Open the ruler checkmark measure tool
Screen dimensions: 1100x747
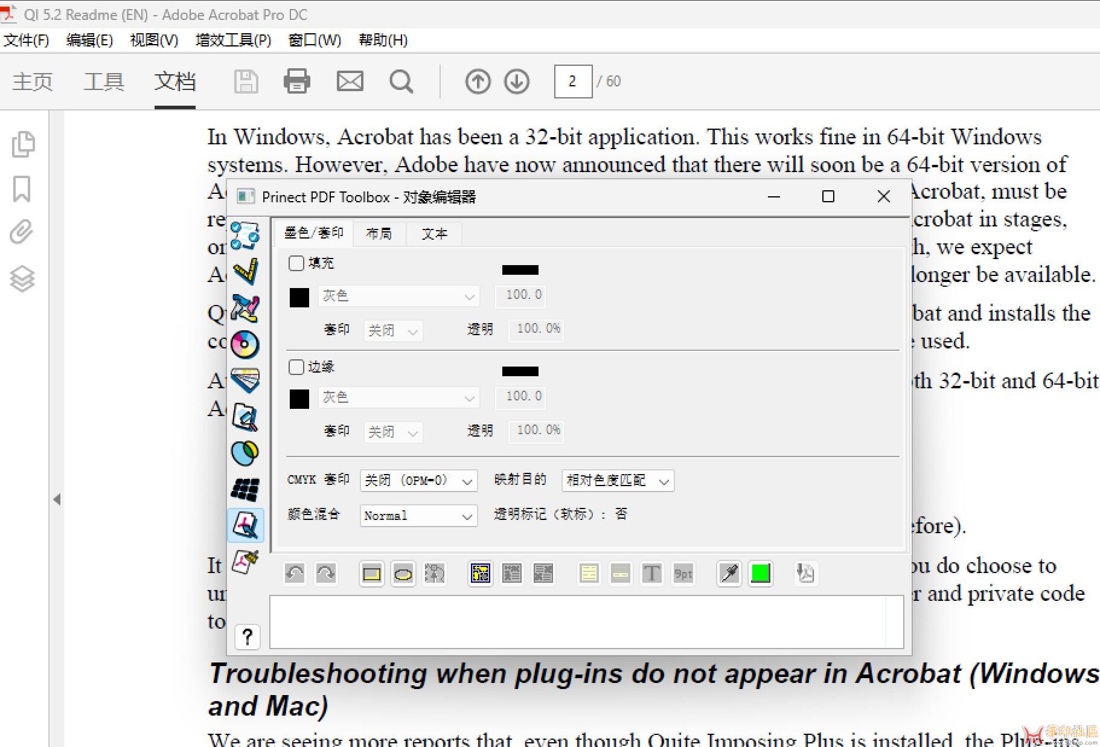pos(245,272)
